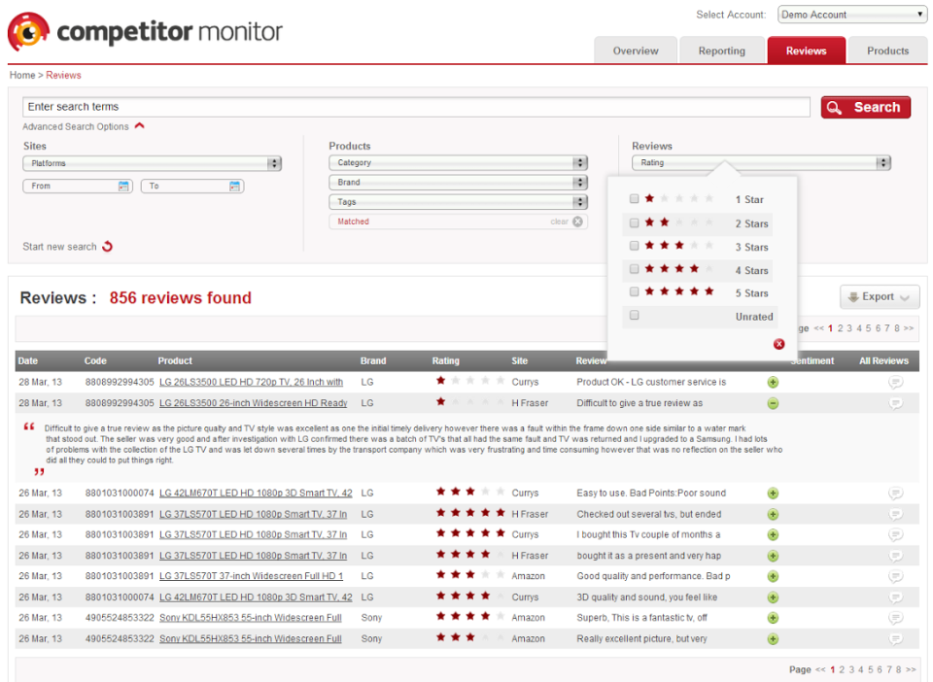Switch to the Reporting tab
The width and height of the screenshot is (933, 682).
click(x=721, y=50)
